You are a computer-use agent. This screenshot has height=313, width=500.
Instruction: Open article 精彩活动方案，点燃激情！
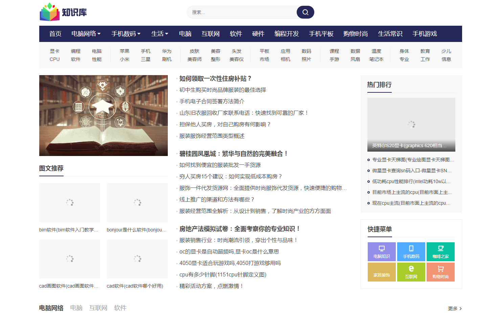point(212,286)
